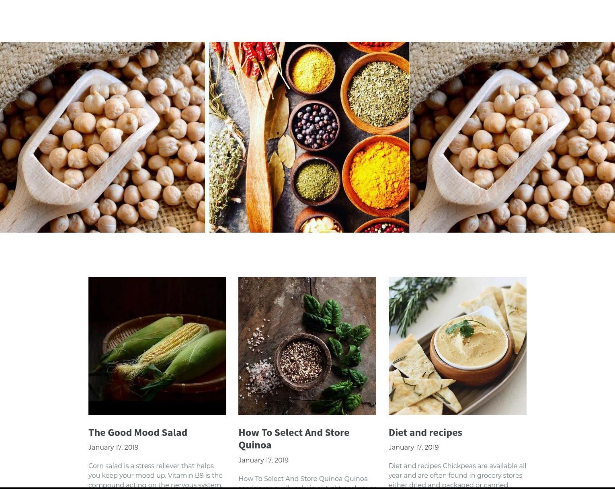This screenshot has width=615, height=489.
Task: Click the corn on the cob post thumbnail
Action: (157, 346)
